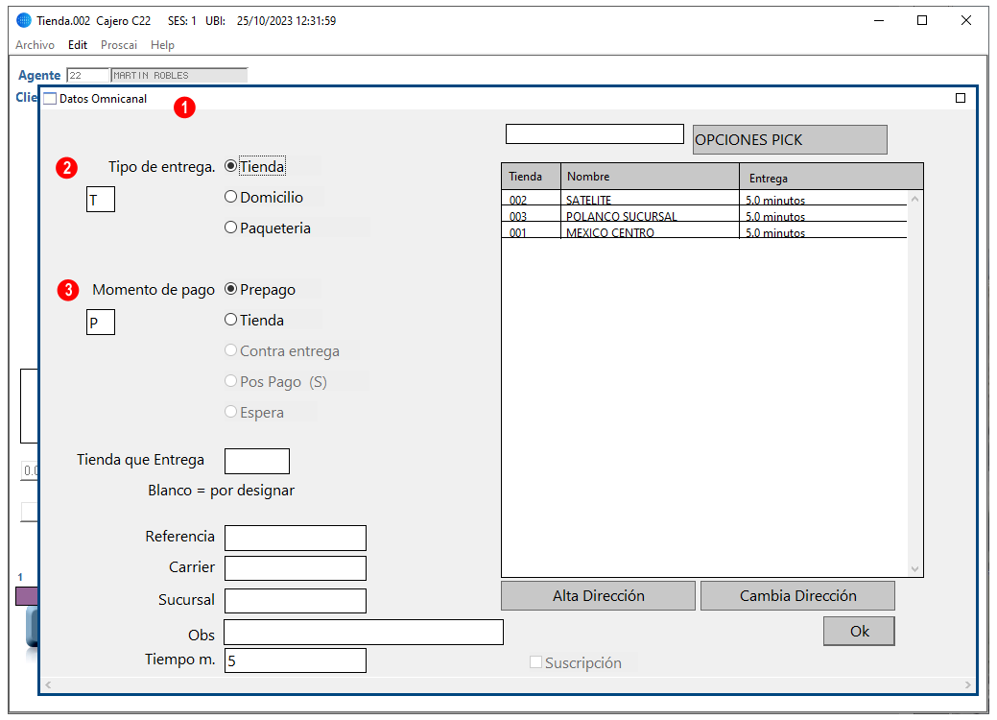Click the SATELITE store name

pyautogui.click(x=588, y=200)
